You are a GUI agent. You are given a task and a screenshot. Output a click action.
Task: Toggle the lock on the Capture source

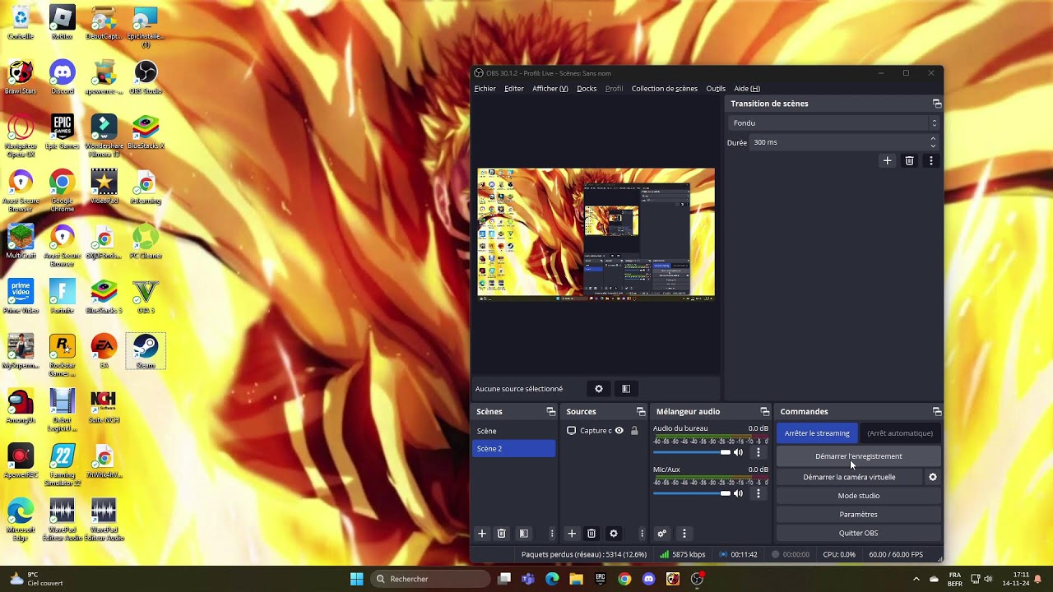[634, 431]
